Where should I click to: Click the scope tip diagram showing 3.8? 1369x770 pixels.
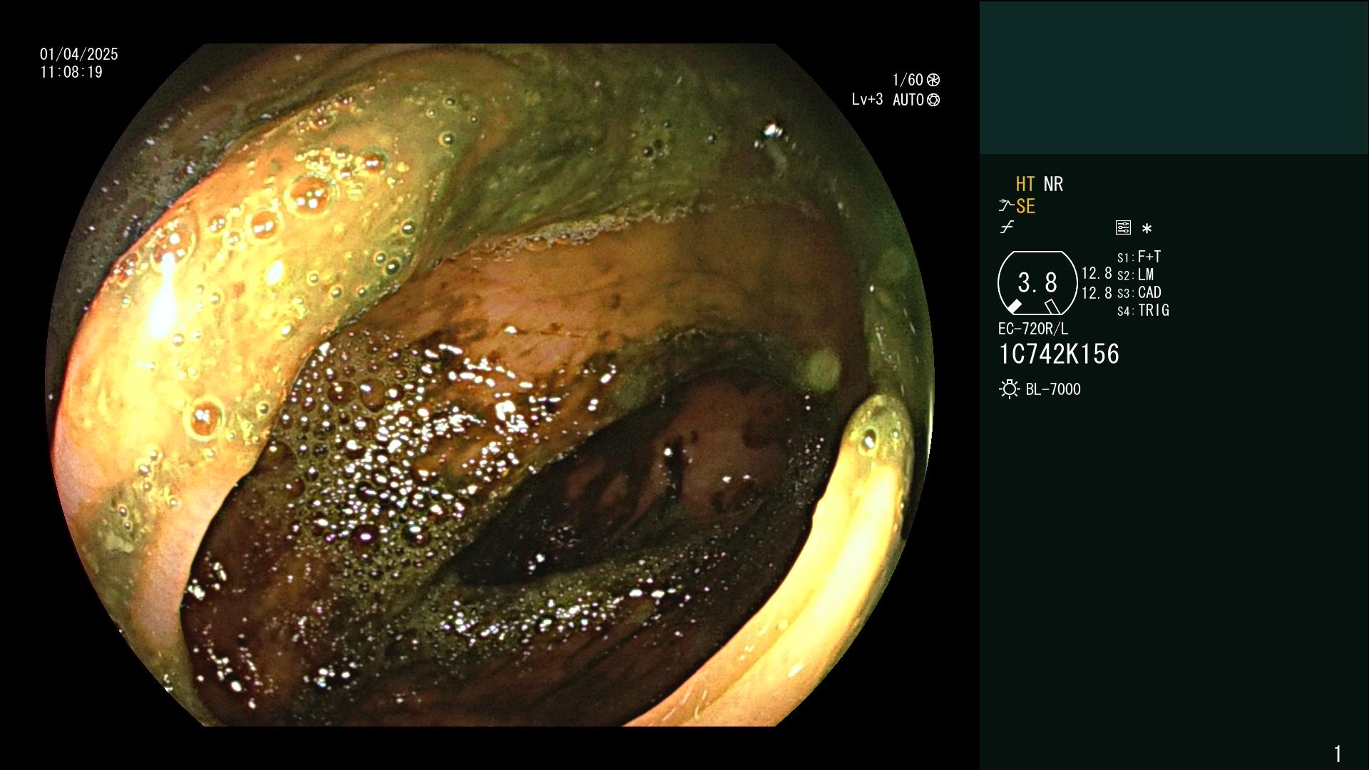click(1037, 283)
